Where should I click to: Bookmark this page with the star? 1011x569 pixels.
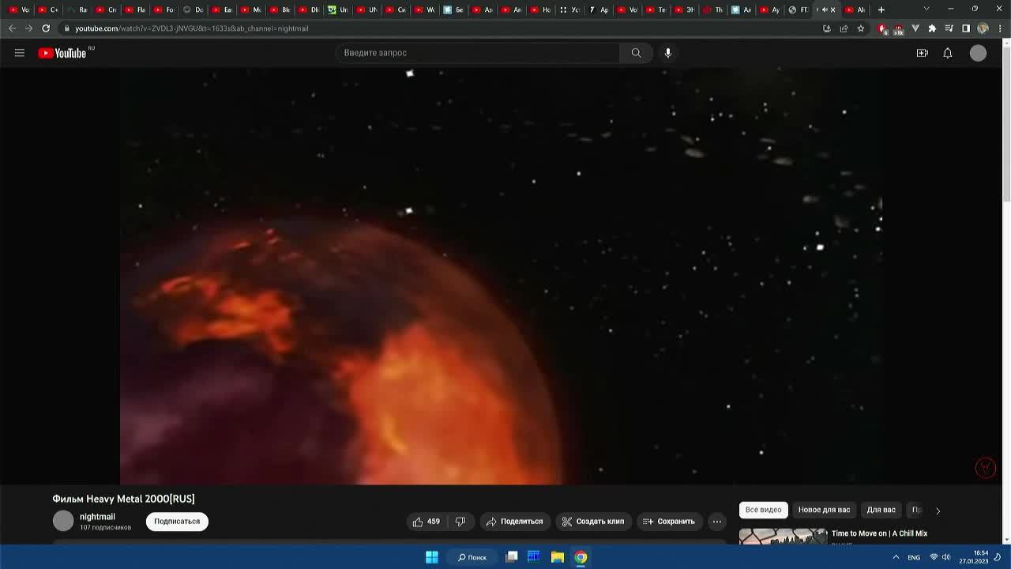[x=861, y=28]
